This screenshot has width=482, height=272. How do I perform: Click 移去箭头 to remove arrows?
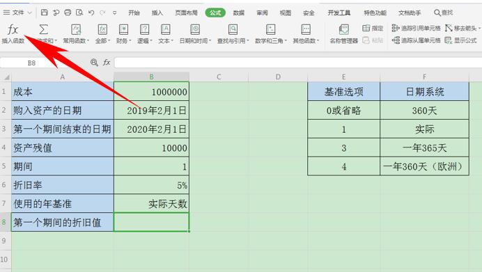pyautogui.click(x=462, y=29)
